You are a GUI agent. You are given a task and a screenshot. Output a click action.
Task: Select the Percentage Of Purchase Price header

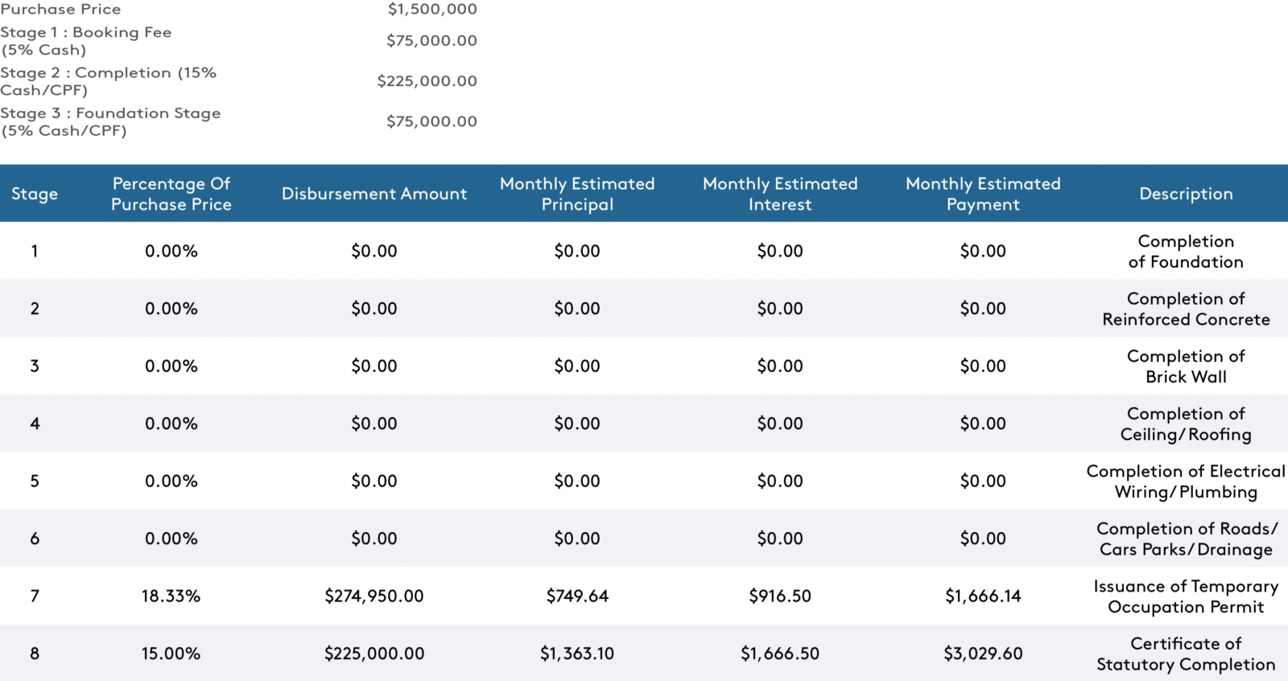pyautogui.click(x=171, y=194)
